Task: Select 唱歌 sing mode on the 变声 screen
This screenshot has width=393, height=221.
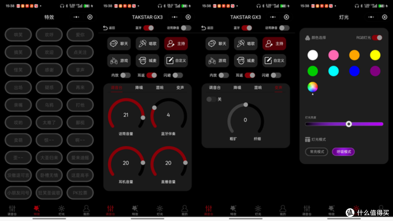Action: pos(246,44)
